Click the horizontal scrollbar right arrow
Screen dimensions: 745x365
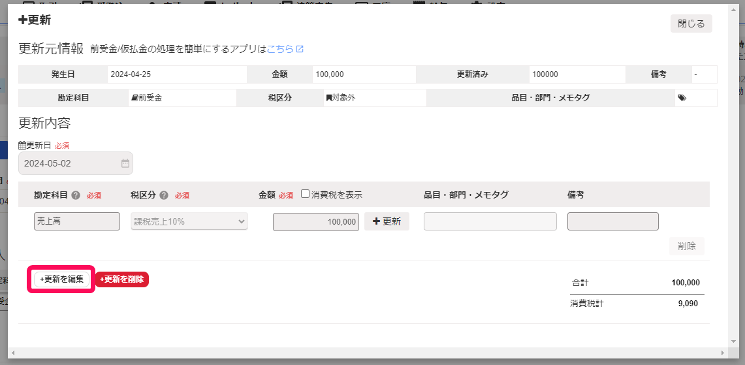point(723,353)
